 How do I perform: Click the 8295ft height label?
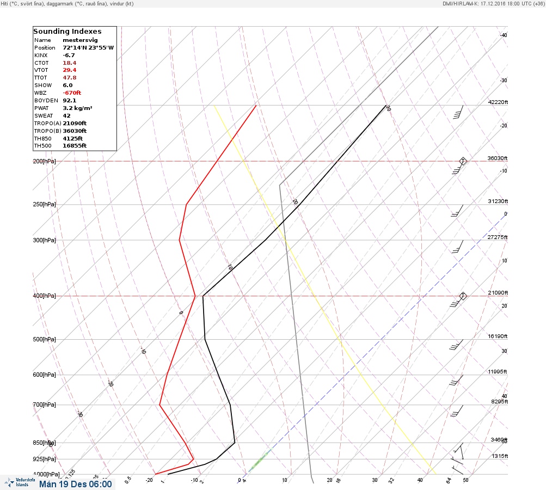499,402
